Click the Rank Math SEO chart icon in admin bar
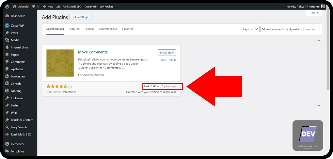The width and height of the screenshot is (333, 159). click(x=58, y=7)
